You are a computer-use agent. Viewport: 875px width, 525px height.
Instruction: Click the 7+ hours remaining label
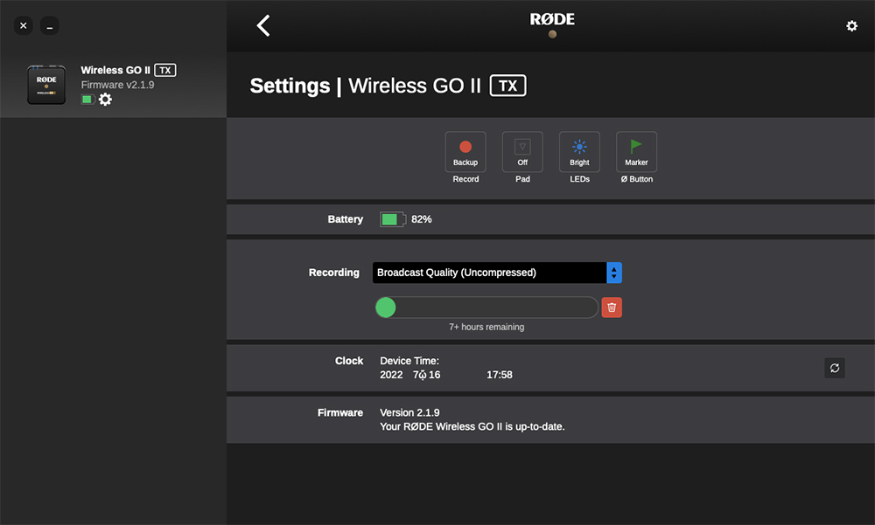click(486, 327)
